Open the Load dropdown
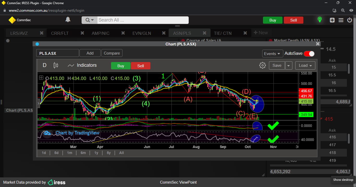 pyautogui.click(x=305, y=65)
